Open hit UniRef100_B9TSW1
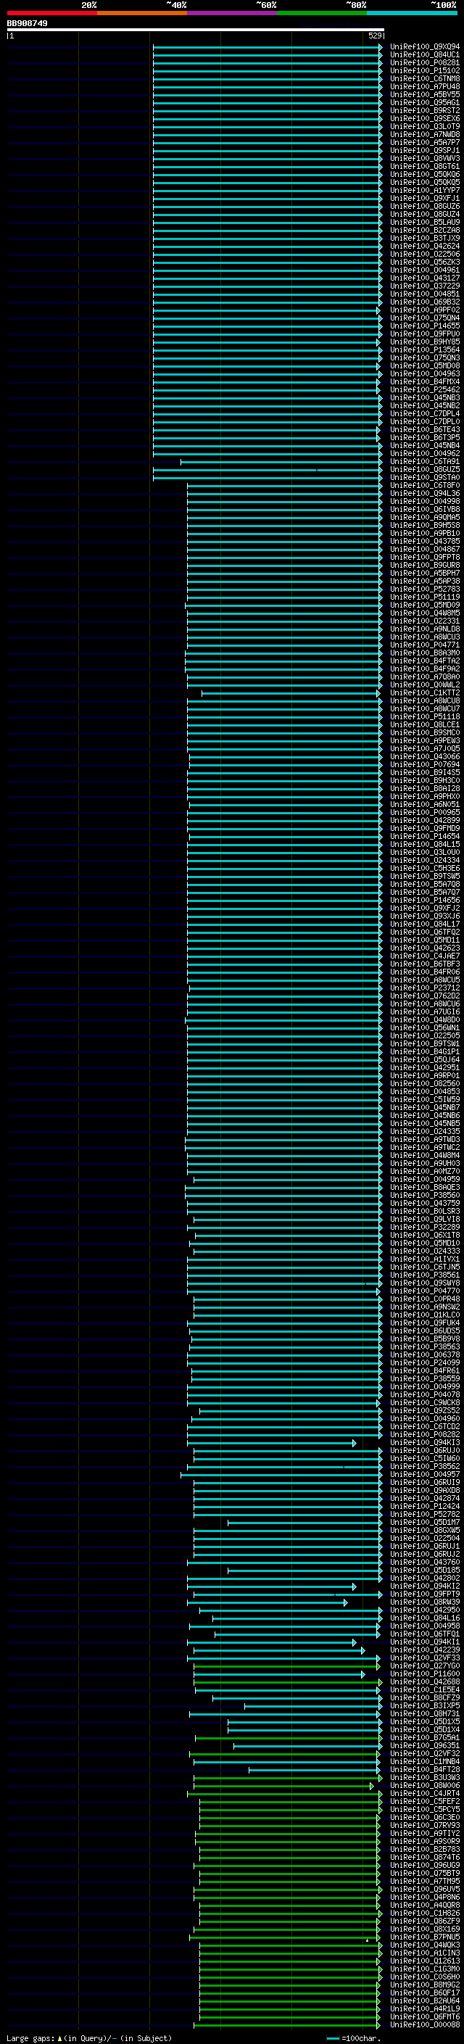The width and height of the screenshot is (464, 2044). coord(425,1043)
